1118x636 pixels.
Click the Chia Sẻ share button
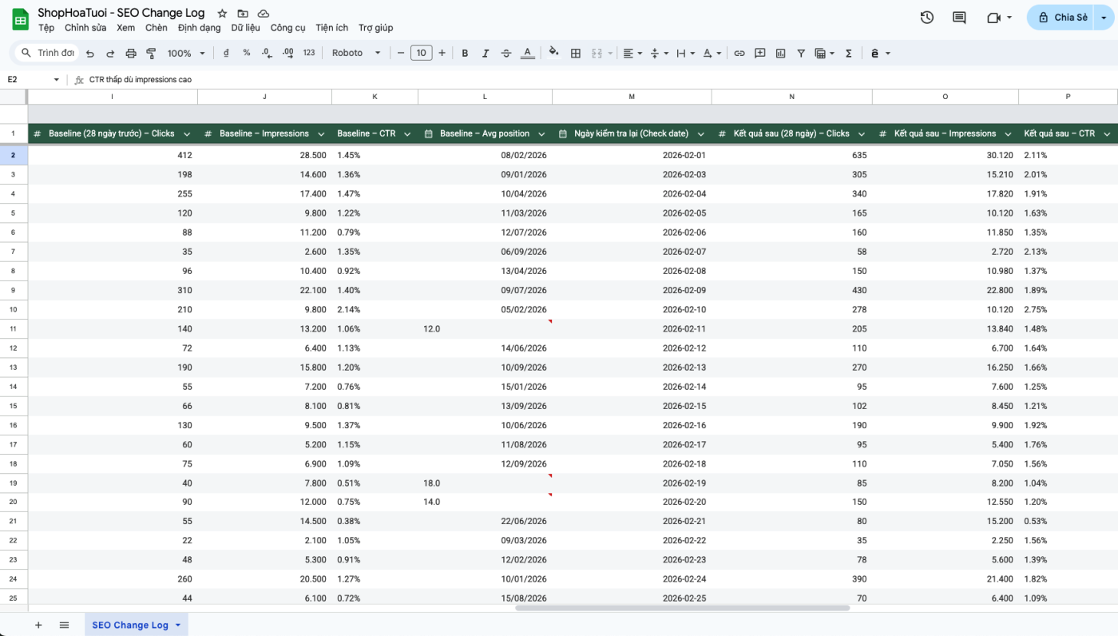click(1062, 18)
